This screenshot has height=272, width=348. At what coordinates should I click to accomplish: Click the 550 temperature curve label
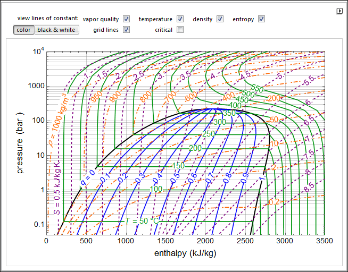[x=257, y=90]
